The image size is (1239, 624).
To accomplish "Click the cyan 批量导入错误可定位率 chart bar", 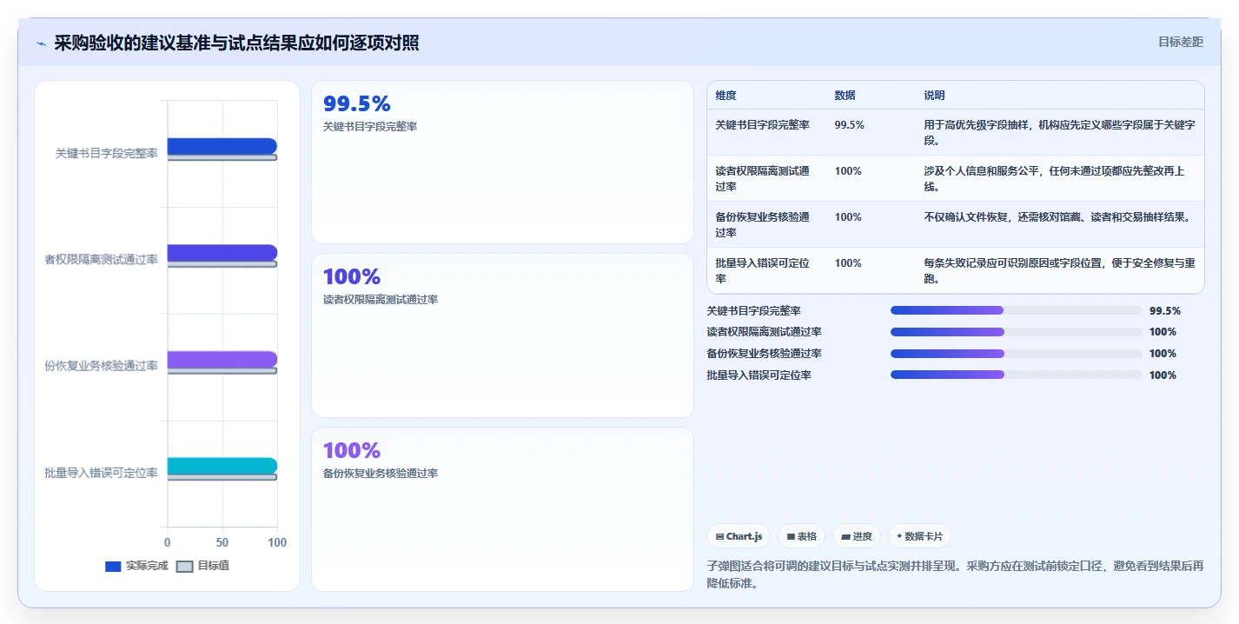I will click(x=222, y=466).
